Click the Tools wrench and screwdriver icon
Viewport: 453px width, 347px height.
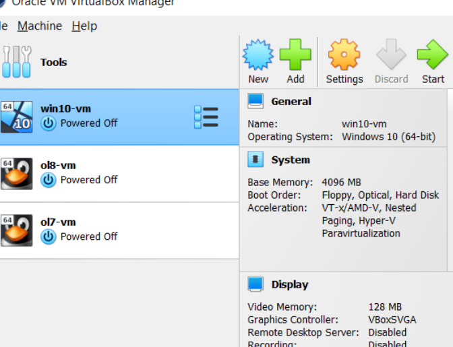pos(16,62)
